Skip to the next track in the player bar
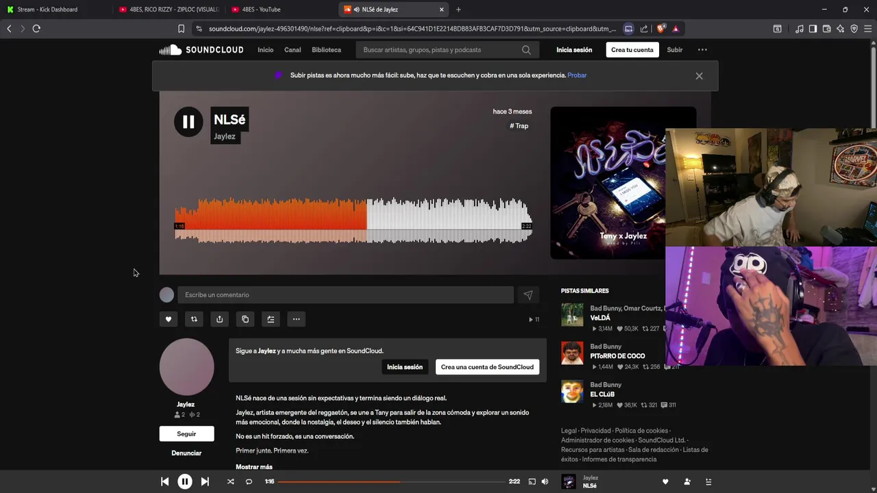Viewport: 877px width, 493px height. click(x=205, y=481)
